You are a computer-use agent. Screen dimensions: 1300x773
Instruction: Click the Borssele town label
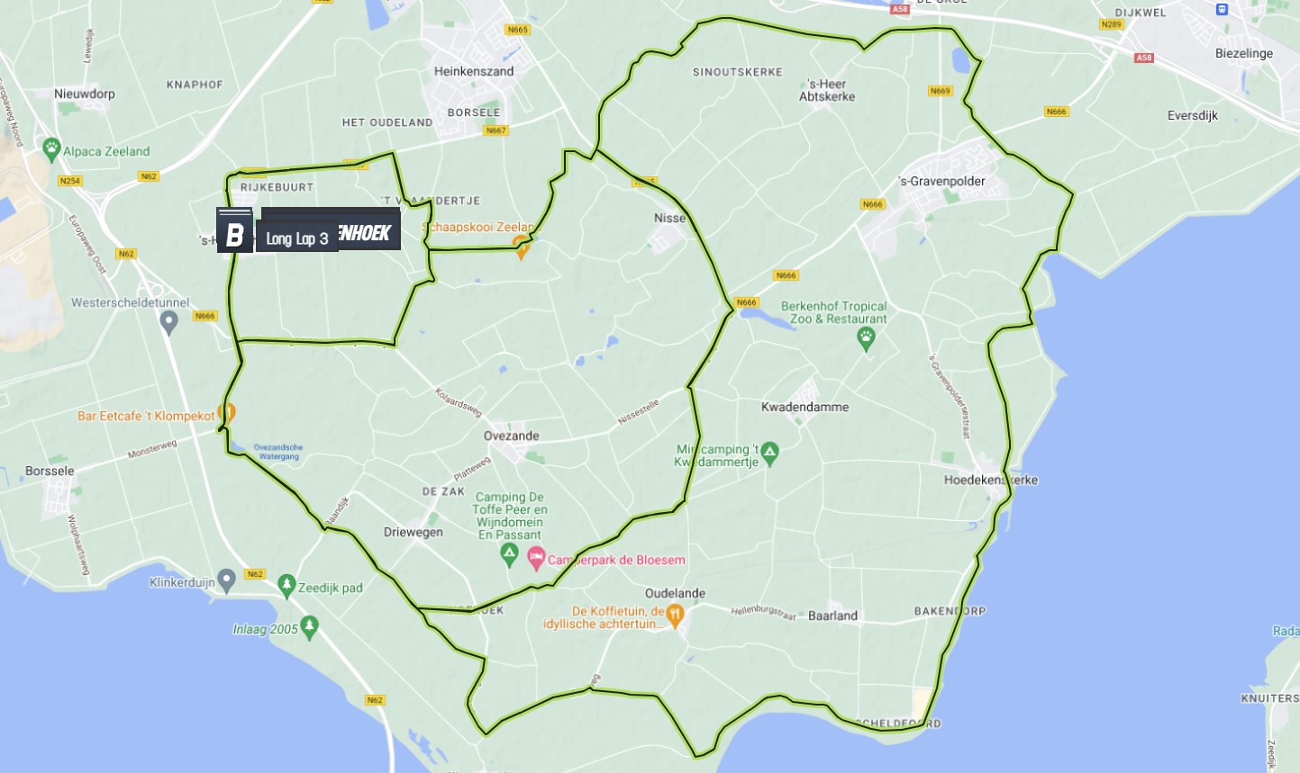point(50,471)
